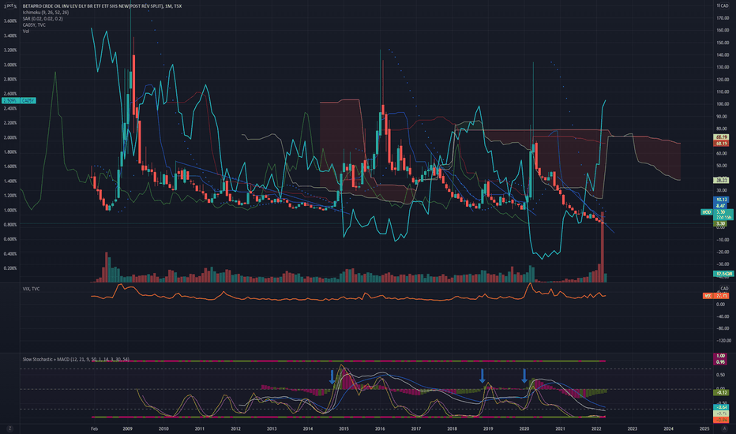Click the pct scale button on left axis
The width and height of the screenshot is (736, 434).
9,6
